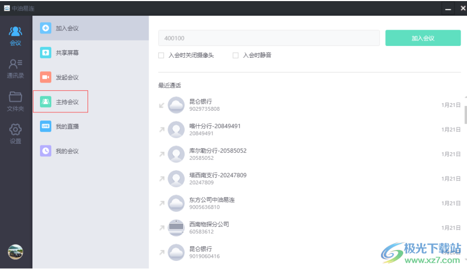Click the LIVE icon beside 我的直播
This screenshot has height=269, width=467.
coord(45,126)
